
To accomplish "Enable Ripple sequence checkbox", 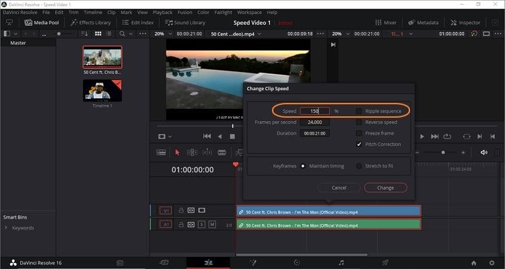I will click(359, 111).
